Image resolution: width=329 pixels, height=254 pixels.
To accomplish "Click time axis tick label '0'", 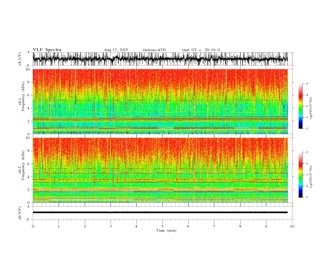I will click(x=33, y=226).
